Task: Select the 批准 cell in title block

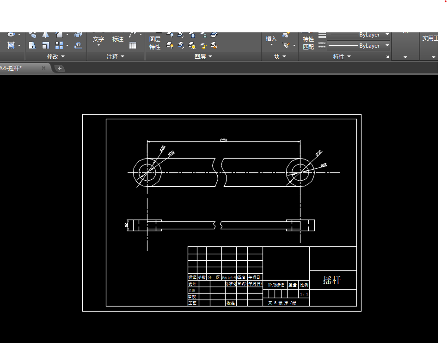Action: [231, 303]
